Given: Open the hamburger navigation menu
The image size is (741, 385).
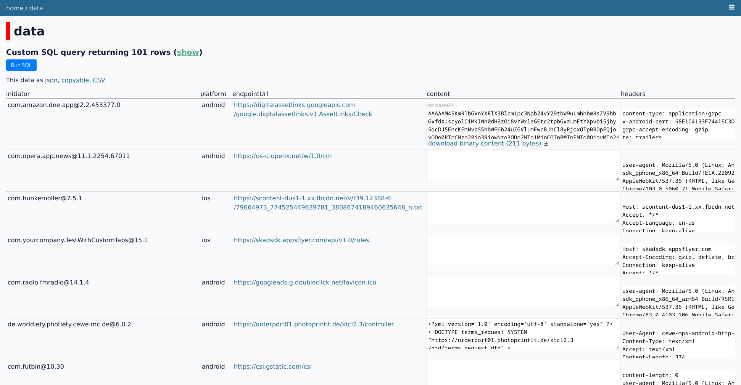Looking at the screenshot, I should (x=732, y=7).
